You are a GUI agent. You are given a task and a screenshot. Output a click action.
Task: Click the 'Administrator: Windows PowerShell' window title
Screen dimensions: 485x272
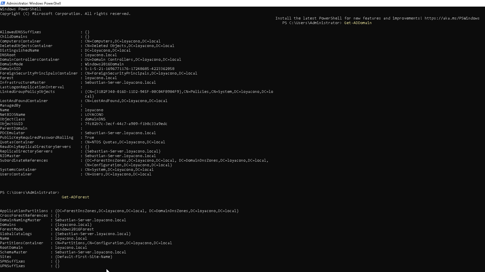pos(34,3)
